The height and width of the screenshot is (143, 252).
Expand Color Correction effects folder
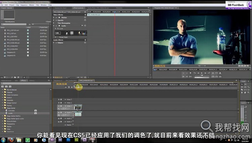click(3, 95)
